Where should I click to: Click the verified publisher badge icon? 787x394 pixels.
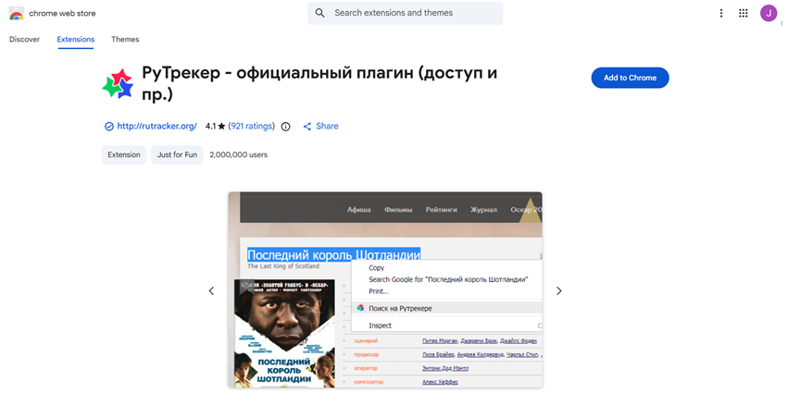109,127
